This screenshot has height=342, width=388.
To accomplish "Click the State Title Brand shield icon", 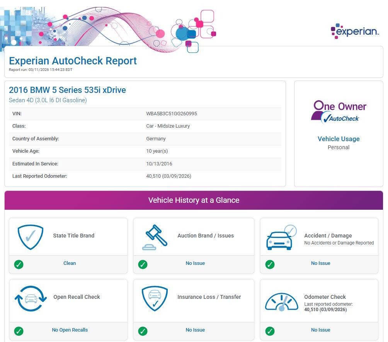I will 31,237.
